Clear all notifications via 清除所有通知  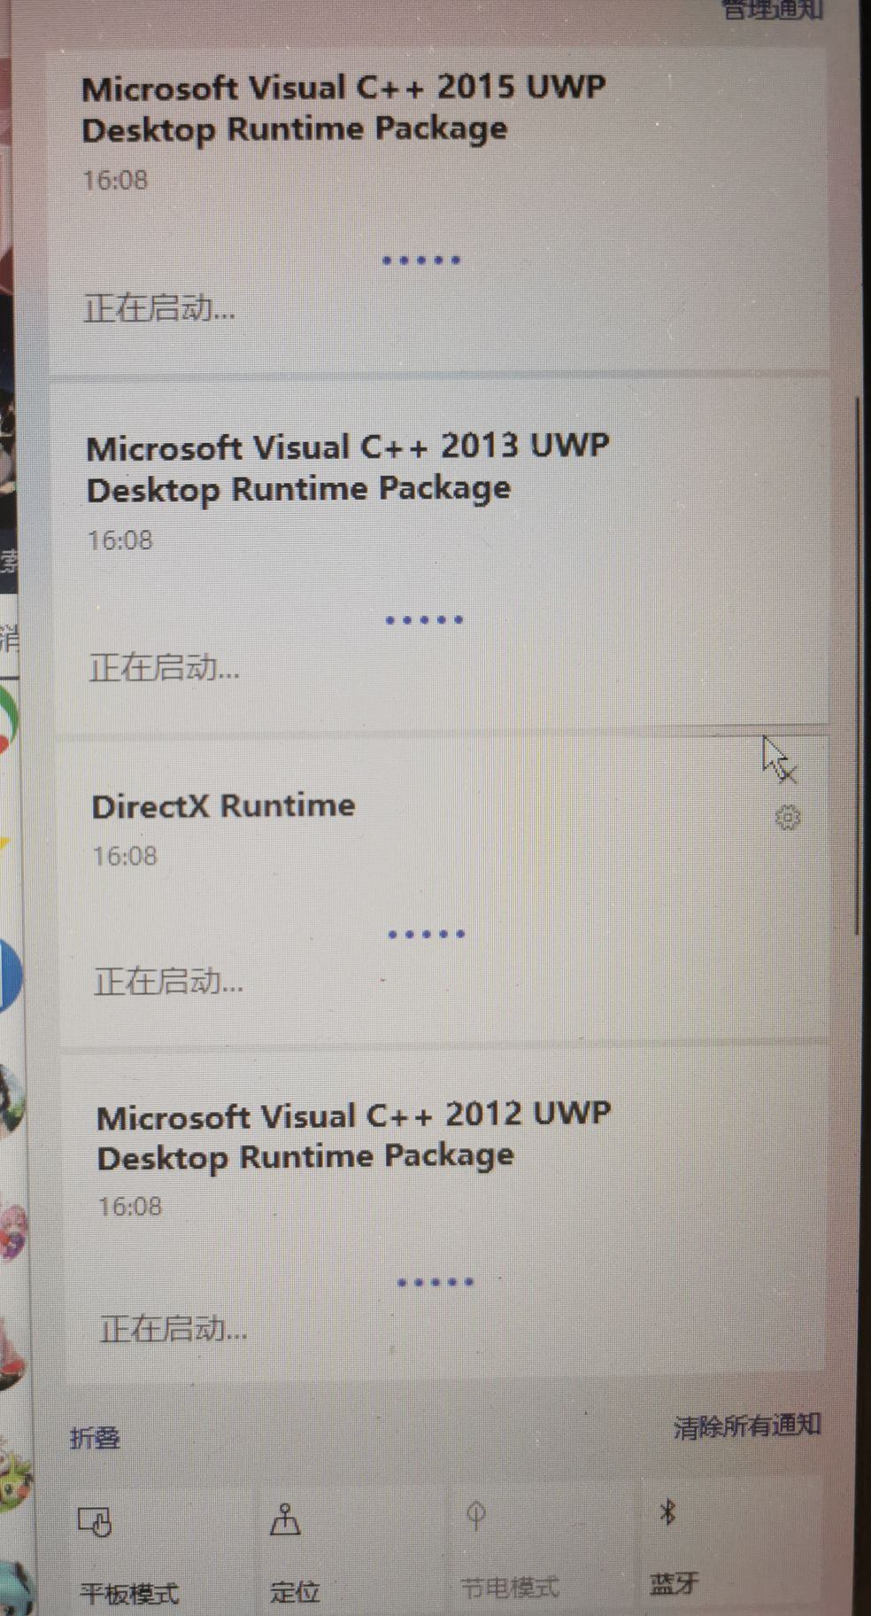click(x=746, y=1426)
